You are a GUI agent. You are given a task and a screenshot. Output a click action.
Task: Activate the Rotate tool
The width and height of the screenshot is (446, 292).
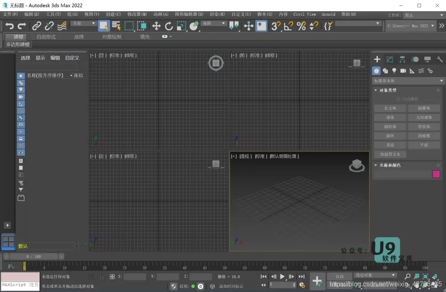point(169,26)
